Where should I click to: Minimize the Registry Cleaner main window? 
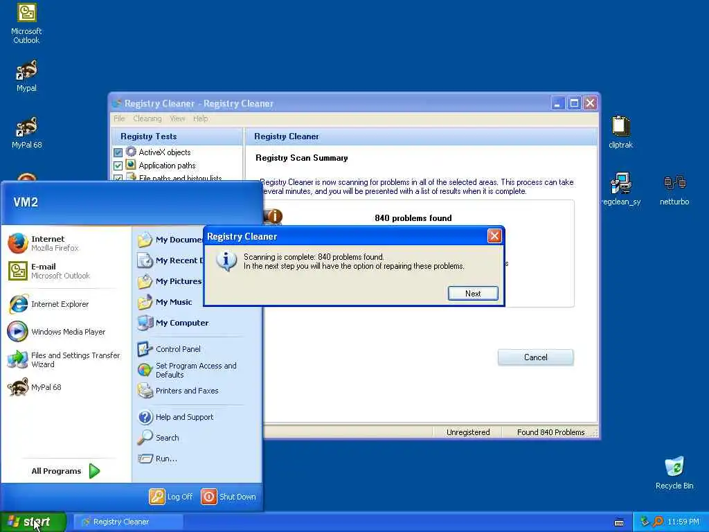[x=558, y=103]
